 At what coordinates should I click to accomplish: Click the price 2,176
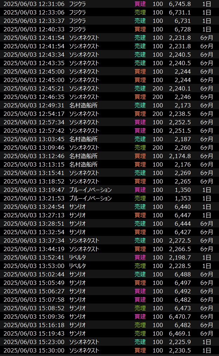[x=182, y=164]
